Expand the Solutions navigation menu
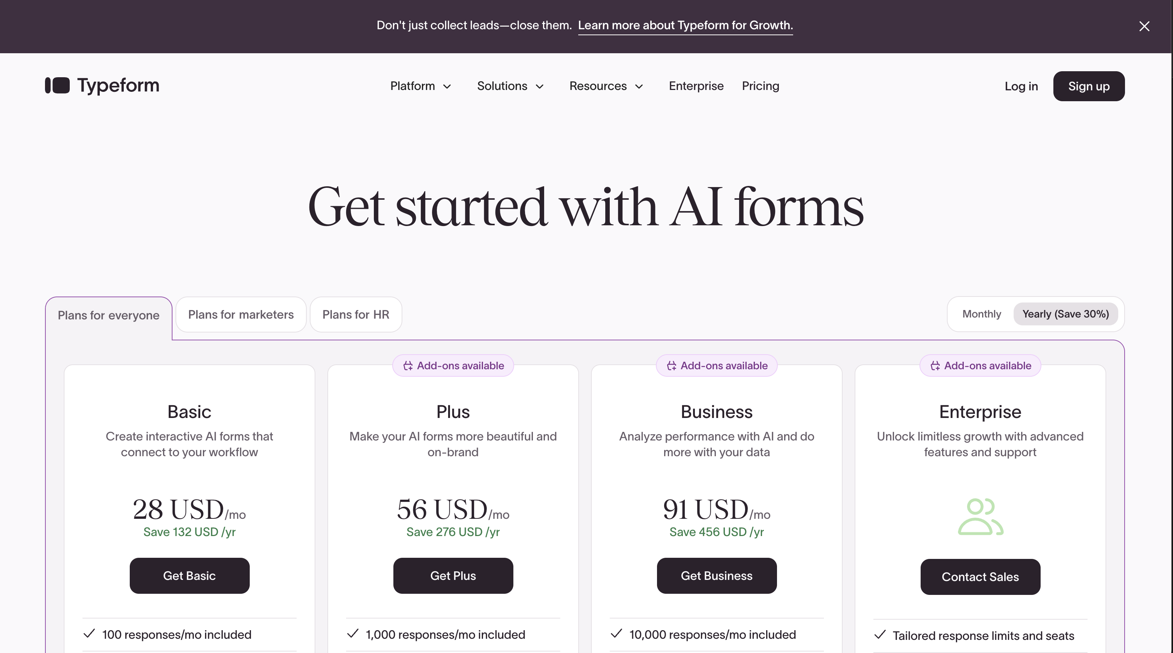Image resolution: width=1173 pixels, height=653 pixels. pos(510,86)
